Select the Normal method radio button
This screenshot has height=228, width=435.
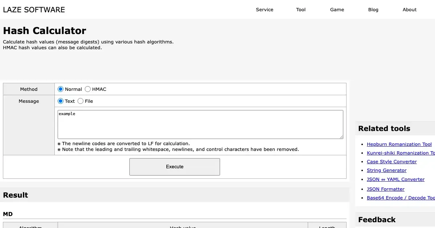click(x=61, y=89)
